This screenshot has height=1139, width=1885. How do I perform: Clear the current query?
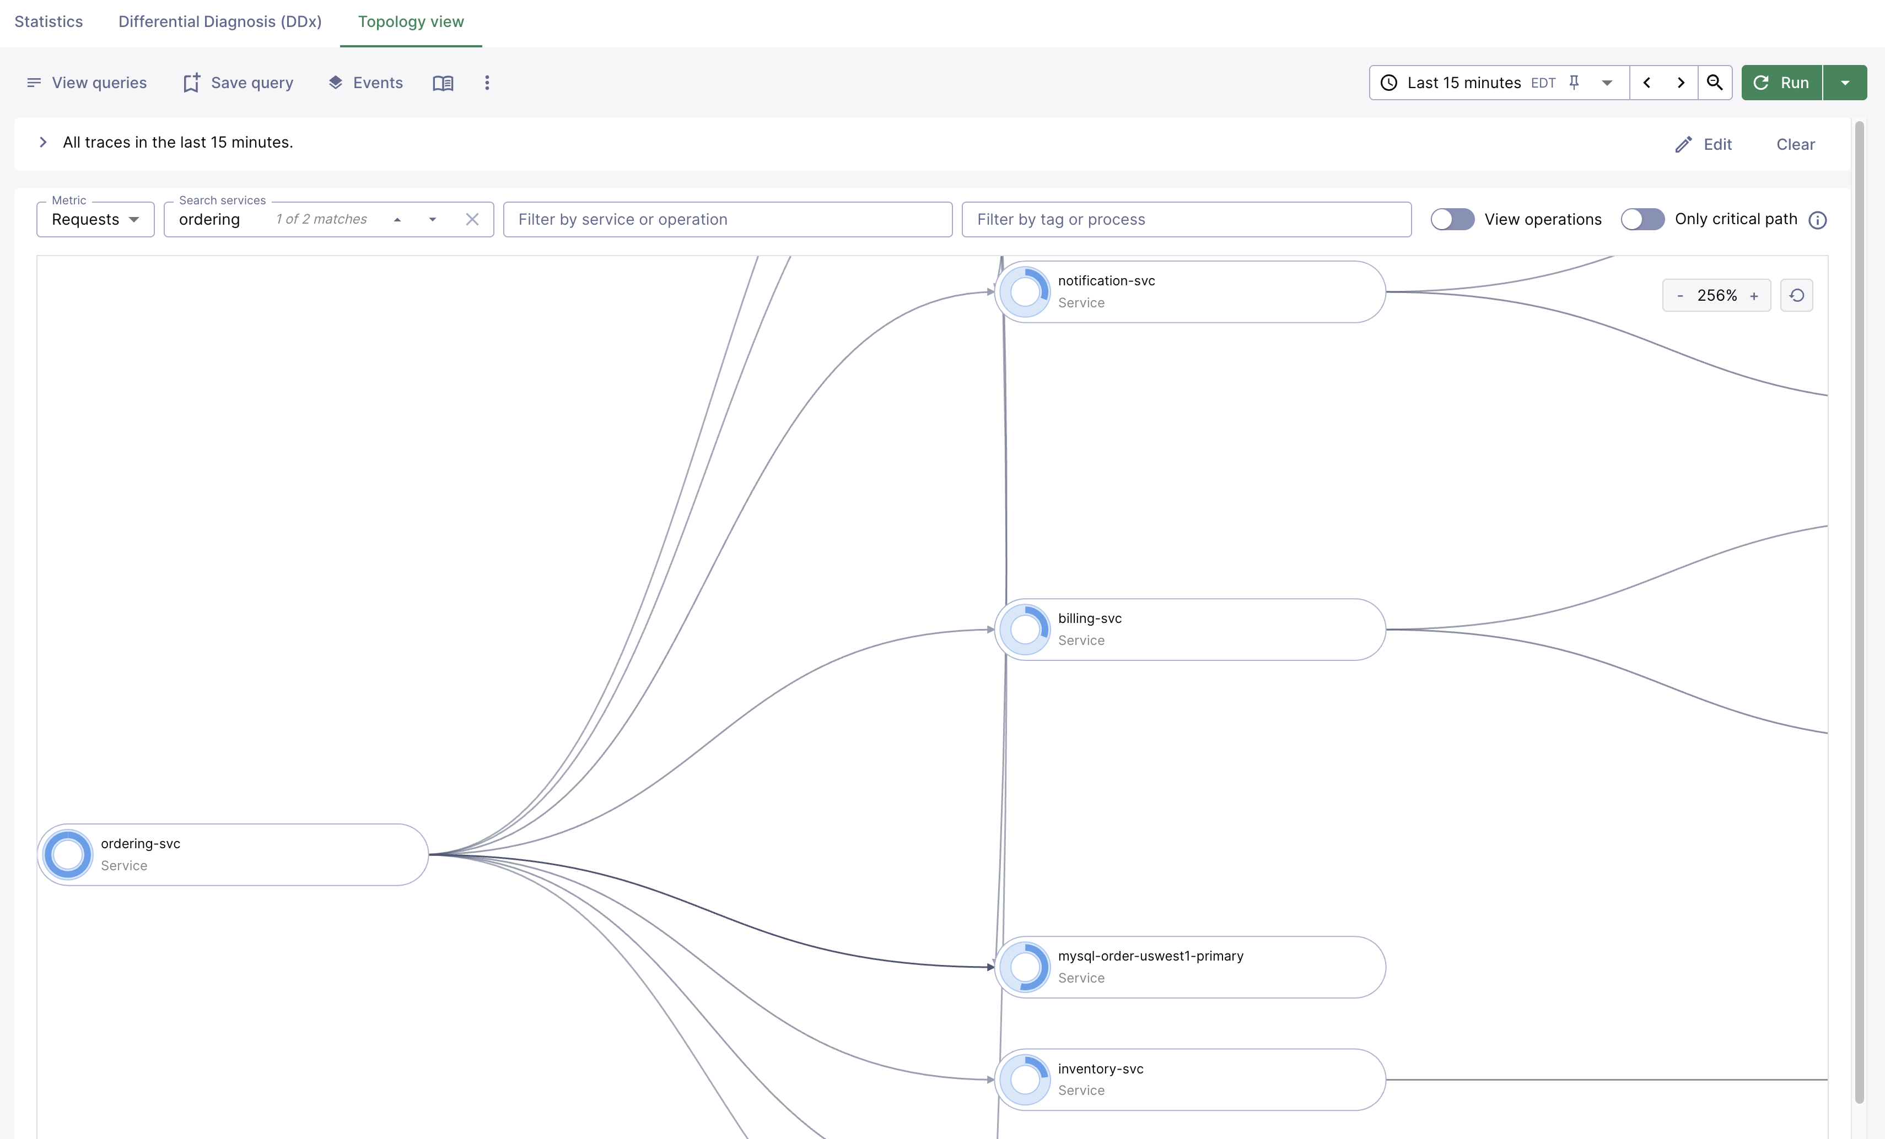point(1796,144)
